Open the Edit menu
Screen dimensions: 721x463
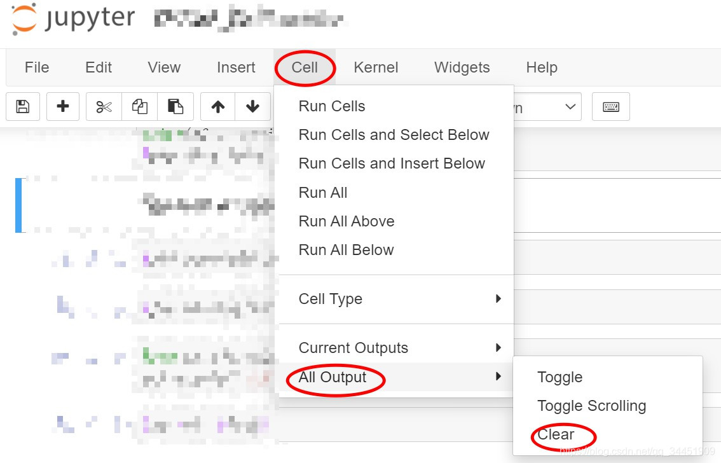tap(99, 67)
